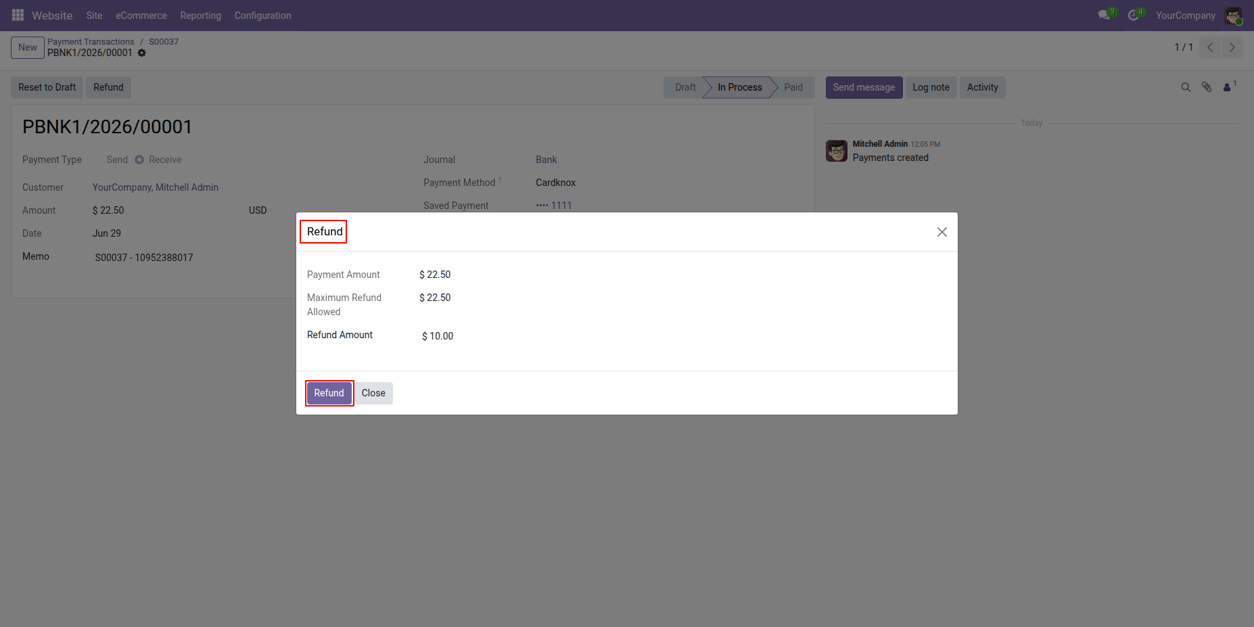Click the Close button in dialog
The height and width of the screenshot is (627, 1254).
pos(373,393)
